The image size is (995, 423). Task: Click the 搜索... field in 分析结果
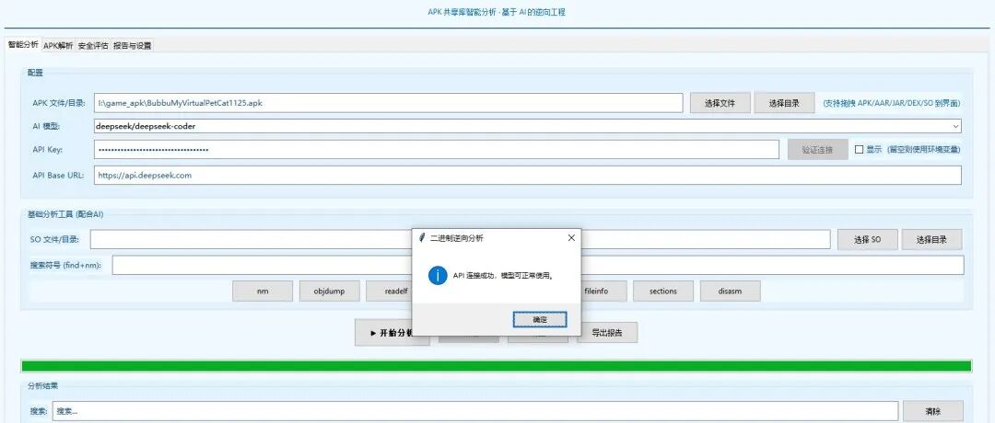475,411
